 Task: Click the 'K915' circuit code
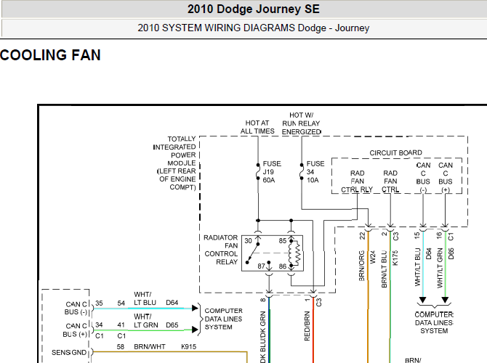pos(189,346)
